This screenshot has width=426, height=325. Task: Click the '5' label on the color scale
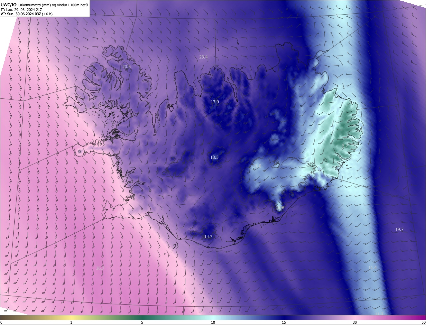(142, 323)
